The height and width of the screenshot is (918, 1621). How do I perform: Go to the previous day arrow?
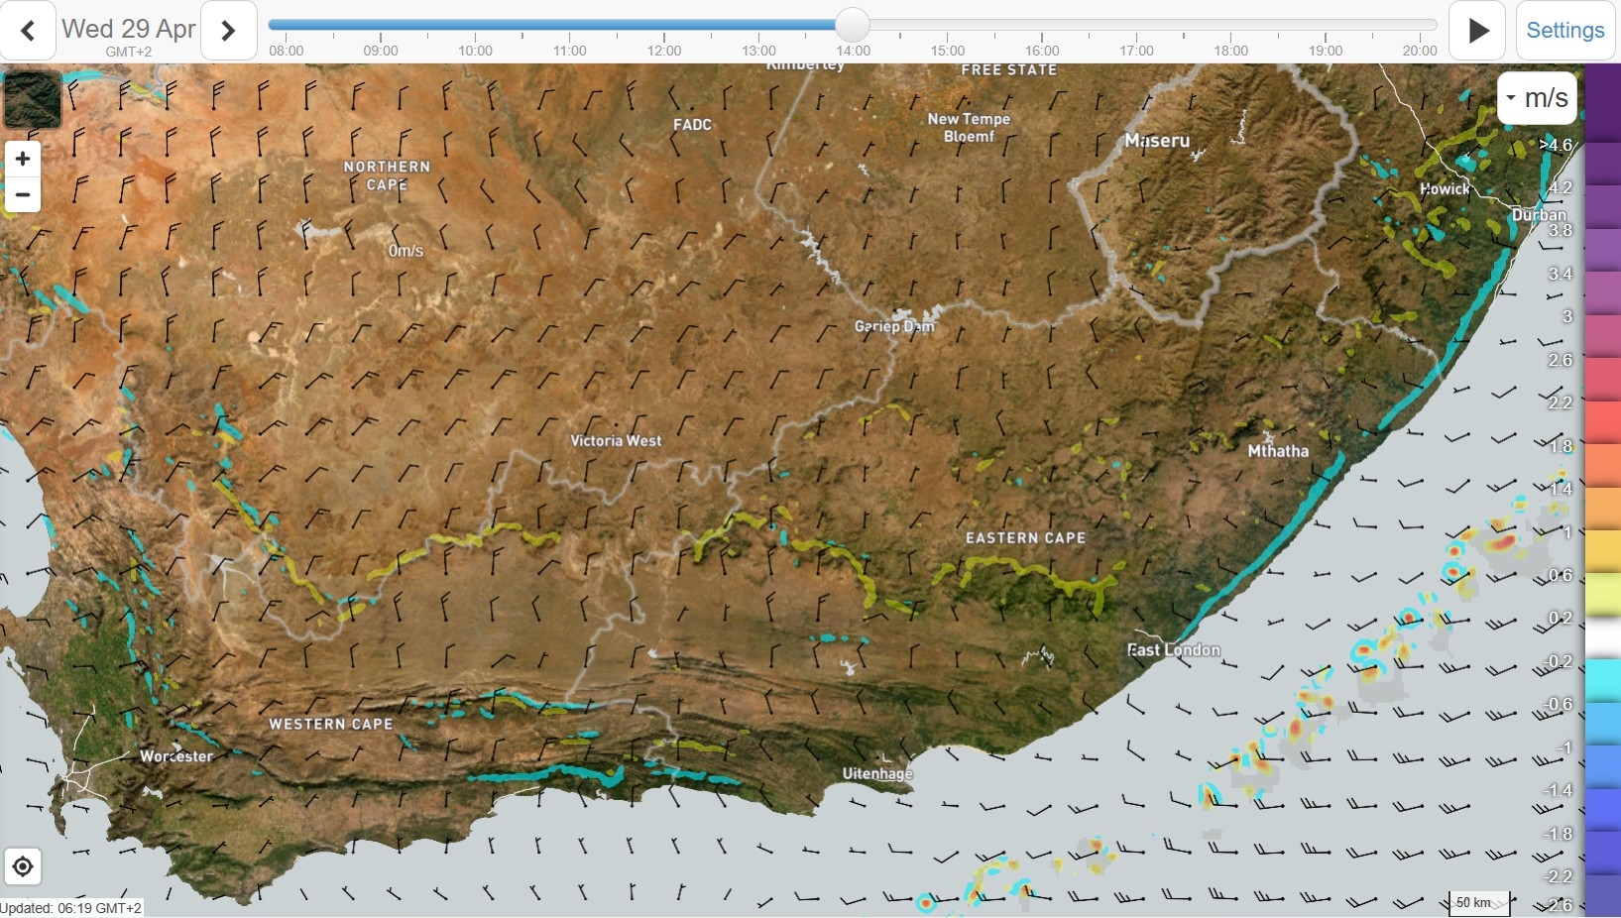28,31
